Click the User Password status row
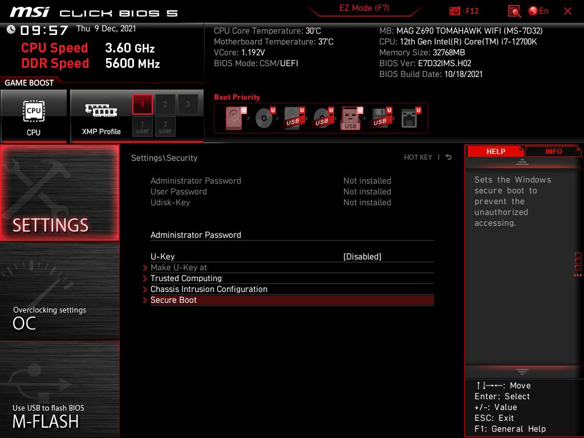 point(271,192)
